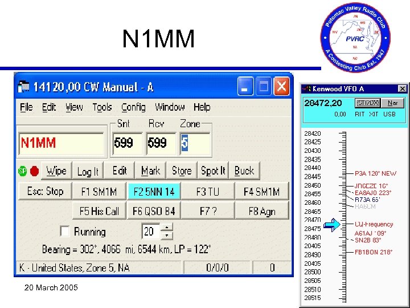Click the callsign entry field showing N1MM
The height and width of the screenshot is (308, 410).
coord(61,144)
